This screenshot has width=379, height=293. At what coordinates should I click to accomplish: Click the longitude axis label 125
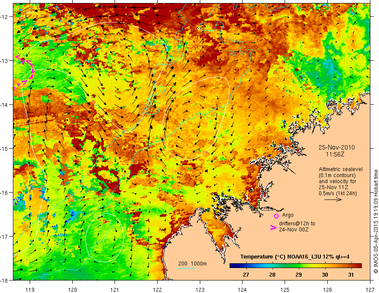[x=285, y=290]
